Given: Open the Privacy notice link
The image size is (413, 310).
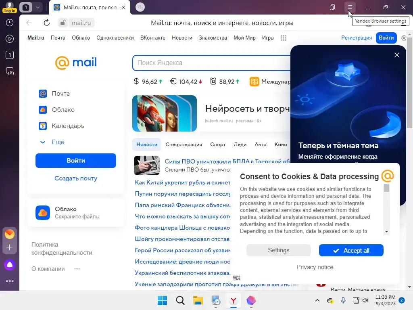Looking at the screenshot, I should click(x=315, y=267).
